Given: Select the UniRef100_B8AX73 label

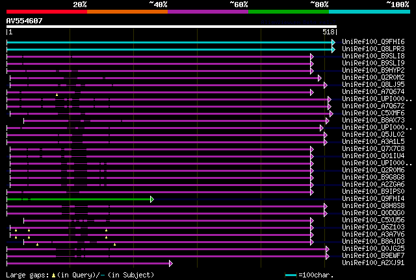Looking at the screenshot, I should (x=373, y=121).
